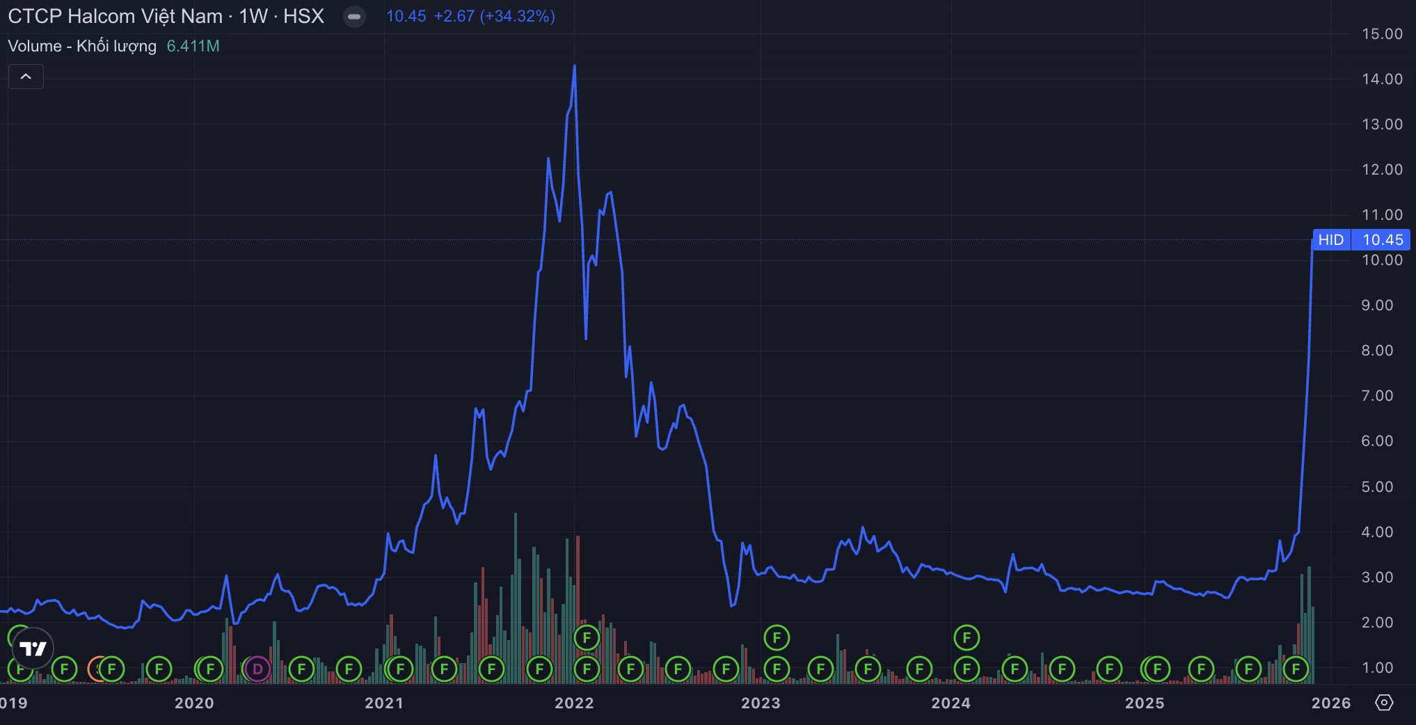Click the 2026 label on time axis

[x=1330, y=703]
